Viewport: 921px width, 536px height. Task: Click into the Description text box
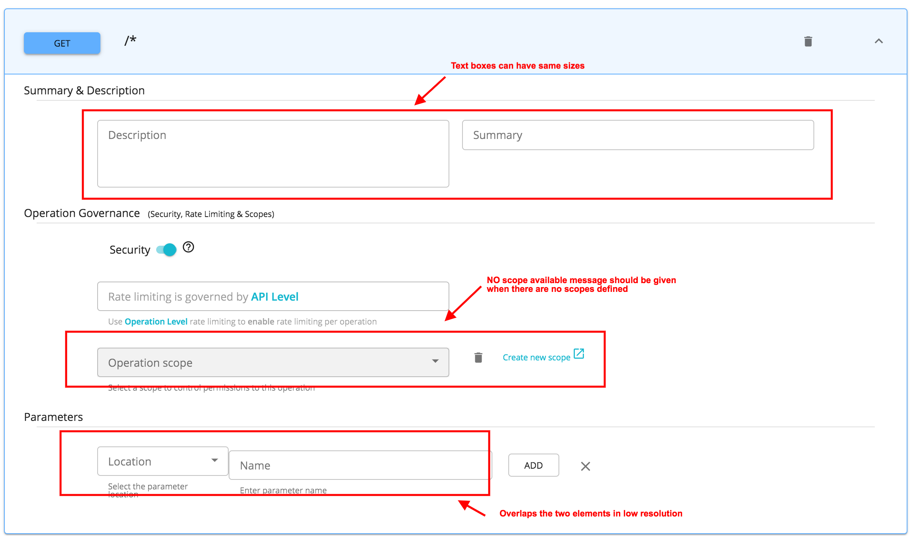[x=273, y=153]
